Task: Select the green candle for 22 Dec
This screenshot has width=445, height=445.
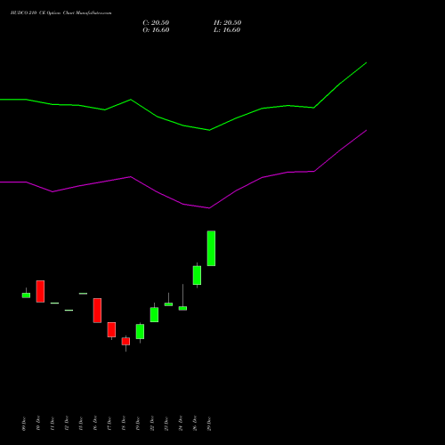Action: tap(154, 315)
